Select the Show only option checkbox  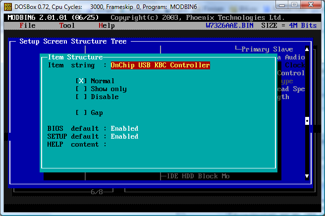[x=81, y=89]
